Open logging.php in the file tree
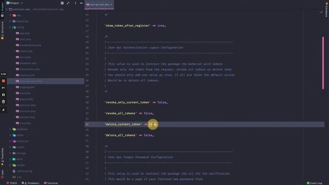 click(x=27, y=87)
